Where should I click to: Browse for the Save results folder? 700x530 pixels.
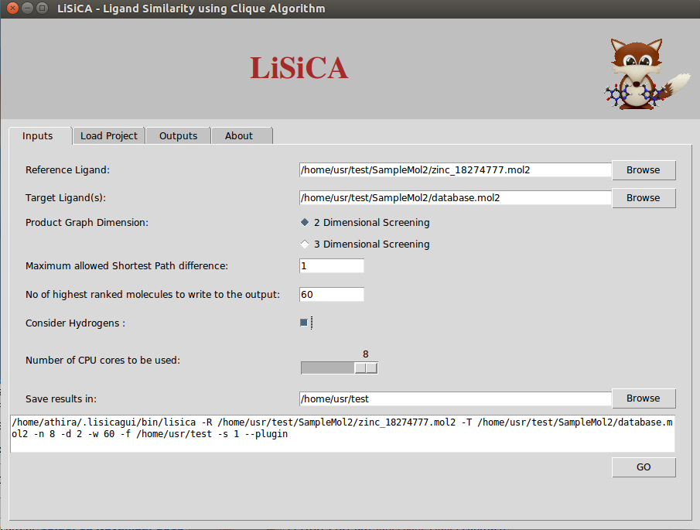click(643, 398)
